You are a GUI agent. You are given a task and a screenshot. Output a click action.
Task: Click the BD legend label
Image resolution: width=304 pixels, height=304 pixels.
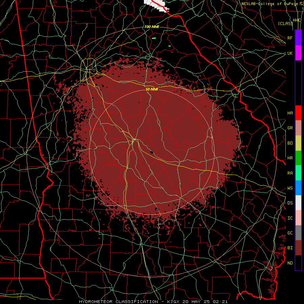(x=290, y=143)
